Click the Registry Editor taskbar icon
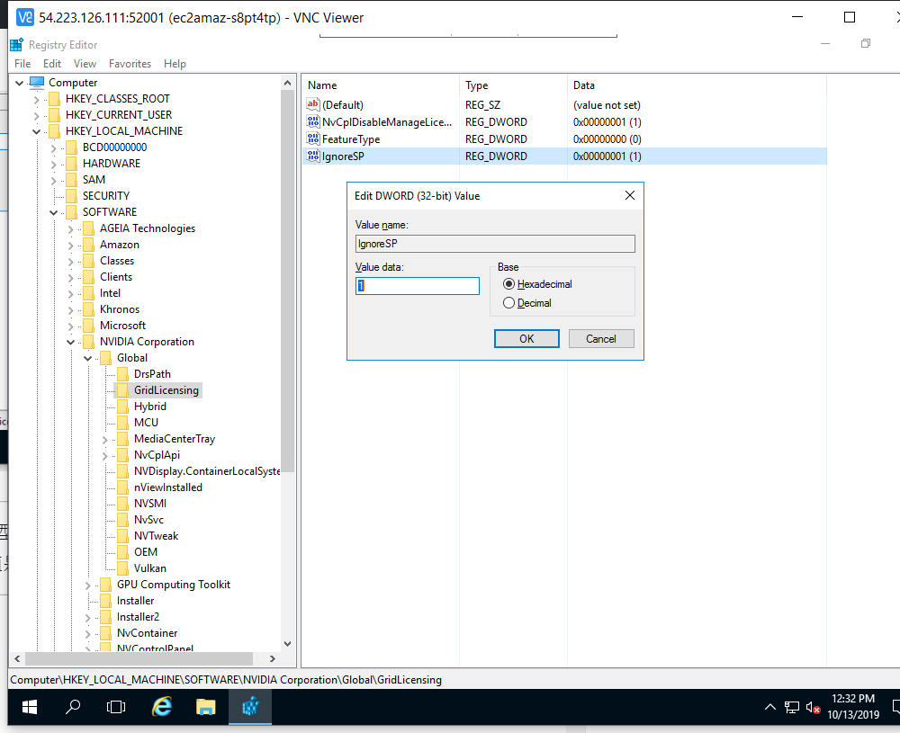This screenshot has height=733, width=900. pos(250,707)
